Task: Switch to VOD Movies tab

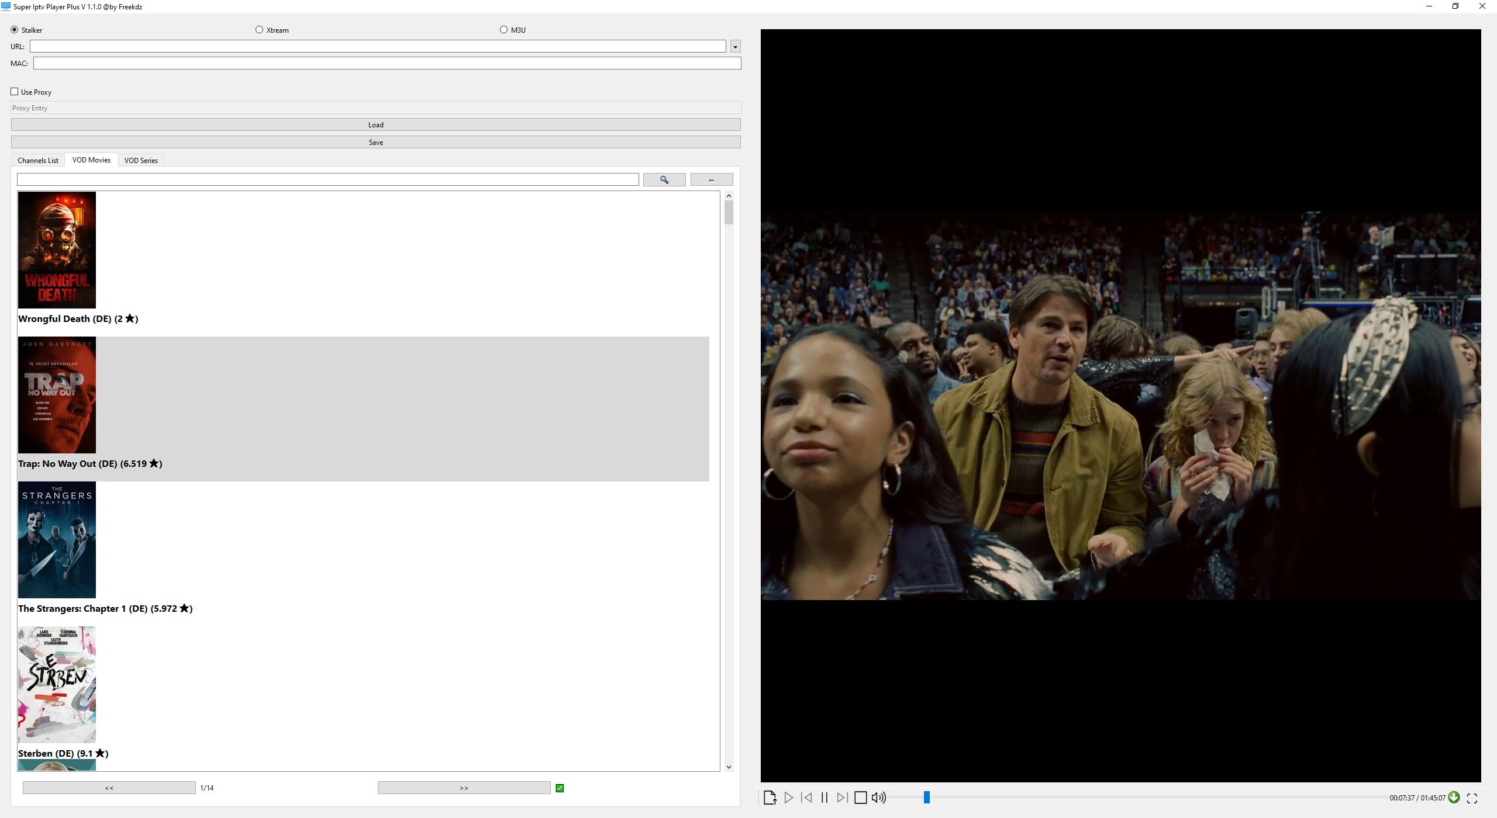Action: (x=91, y=160)
